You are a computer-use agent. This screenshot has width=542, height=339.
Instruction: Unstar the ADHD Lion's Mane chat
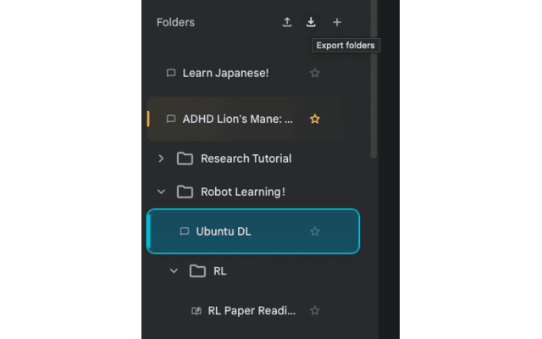314,119
